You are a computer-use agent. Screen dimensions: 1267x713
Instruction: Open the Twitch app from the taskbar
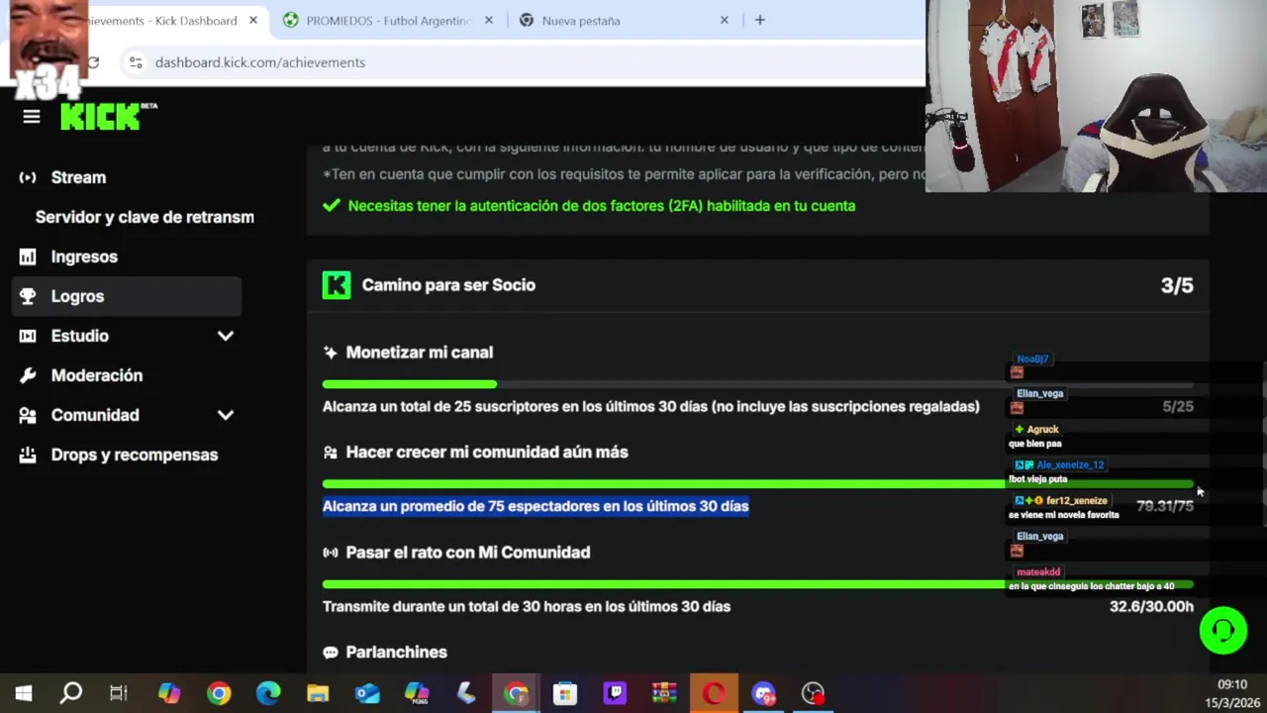615,693
